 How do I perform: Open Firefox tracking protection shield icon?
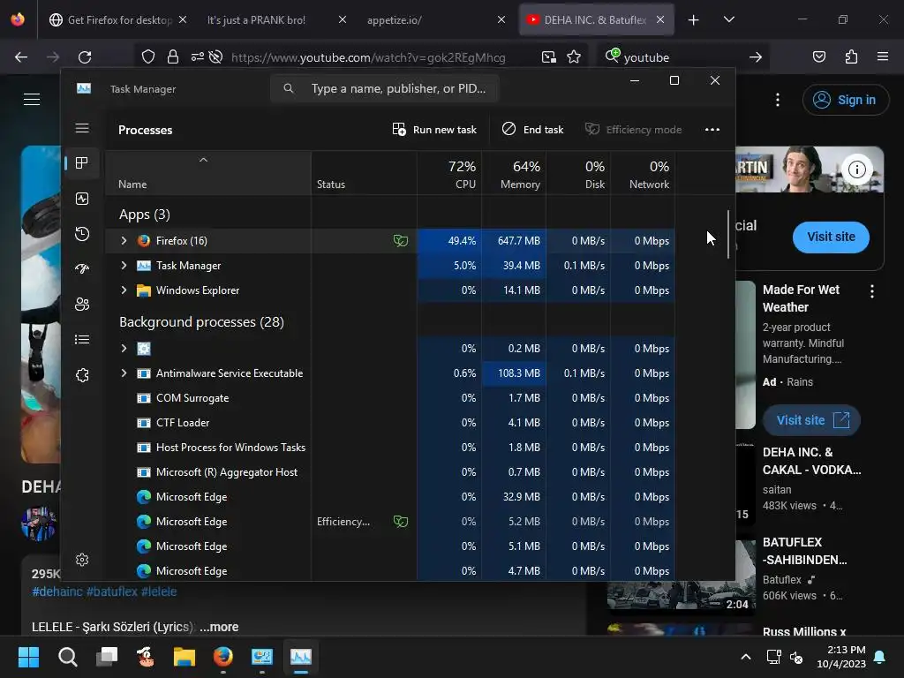click(x=148, y=57)
